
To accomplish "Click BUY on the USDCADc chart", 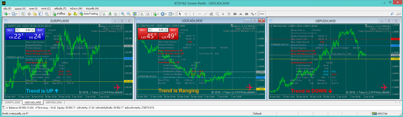I will click(x=173, y=30).
